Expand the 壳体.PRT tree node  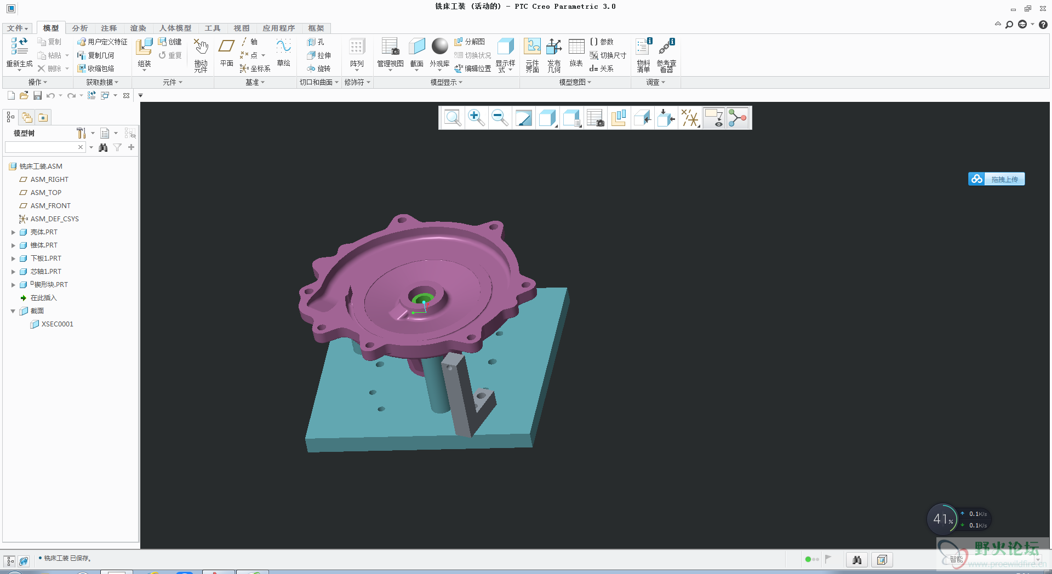pyautogui.click(x=13, y=232)
